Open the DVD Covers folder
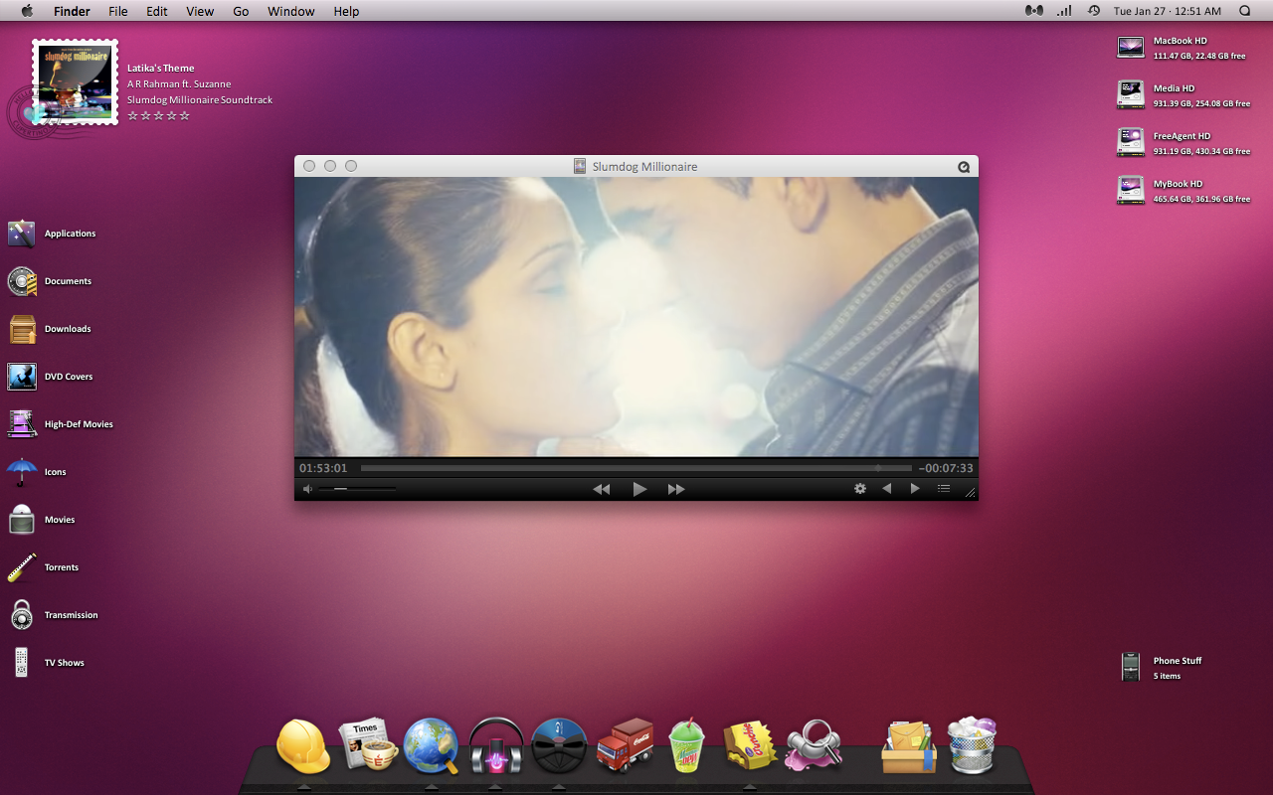 coord(22,377)
